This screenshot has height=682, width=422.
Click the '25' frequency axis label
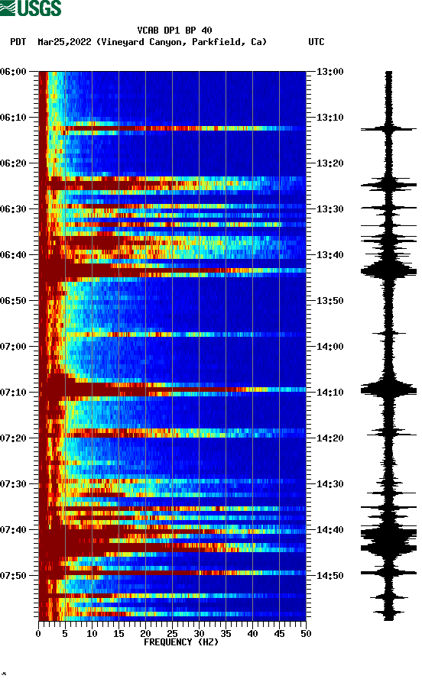point(172,634)
